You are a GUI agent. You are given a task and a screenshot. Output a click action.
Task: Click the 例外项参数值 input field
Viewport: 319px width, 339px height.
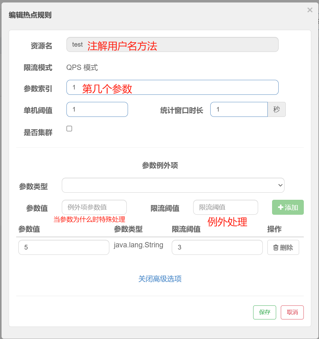tap(94, 207)
